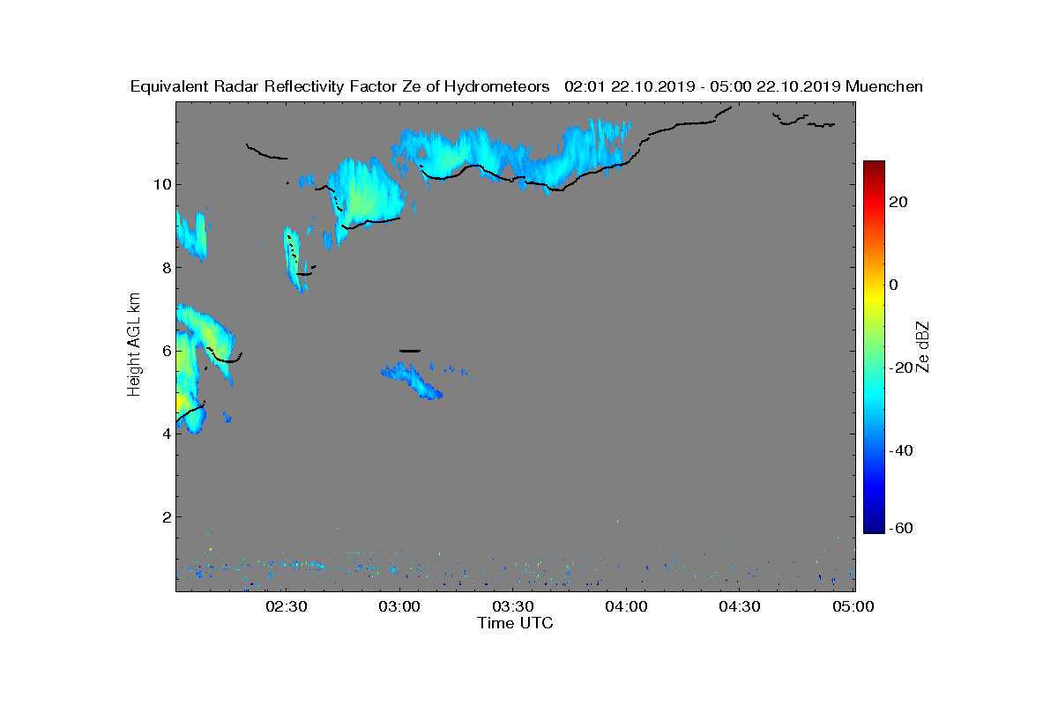Click the 03:00 time tick label
1058x705 pixels.
coord(399,607)
